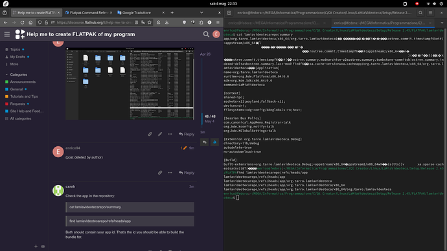
Task: Edit the screenshot post with pencil icon
Action: coord(160,134)
